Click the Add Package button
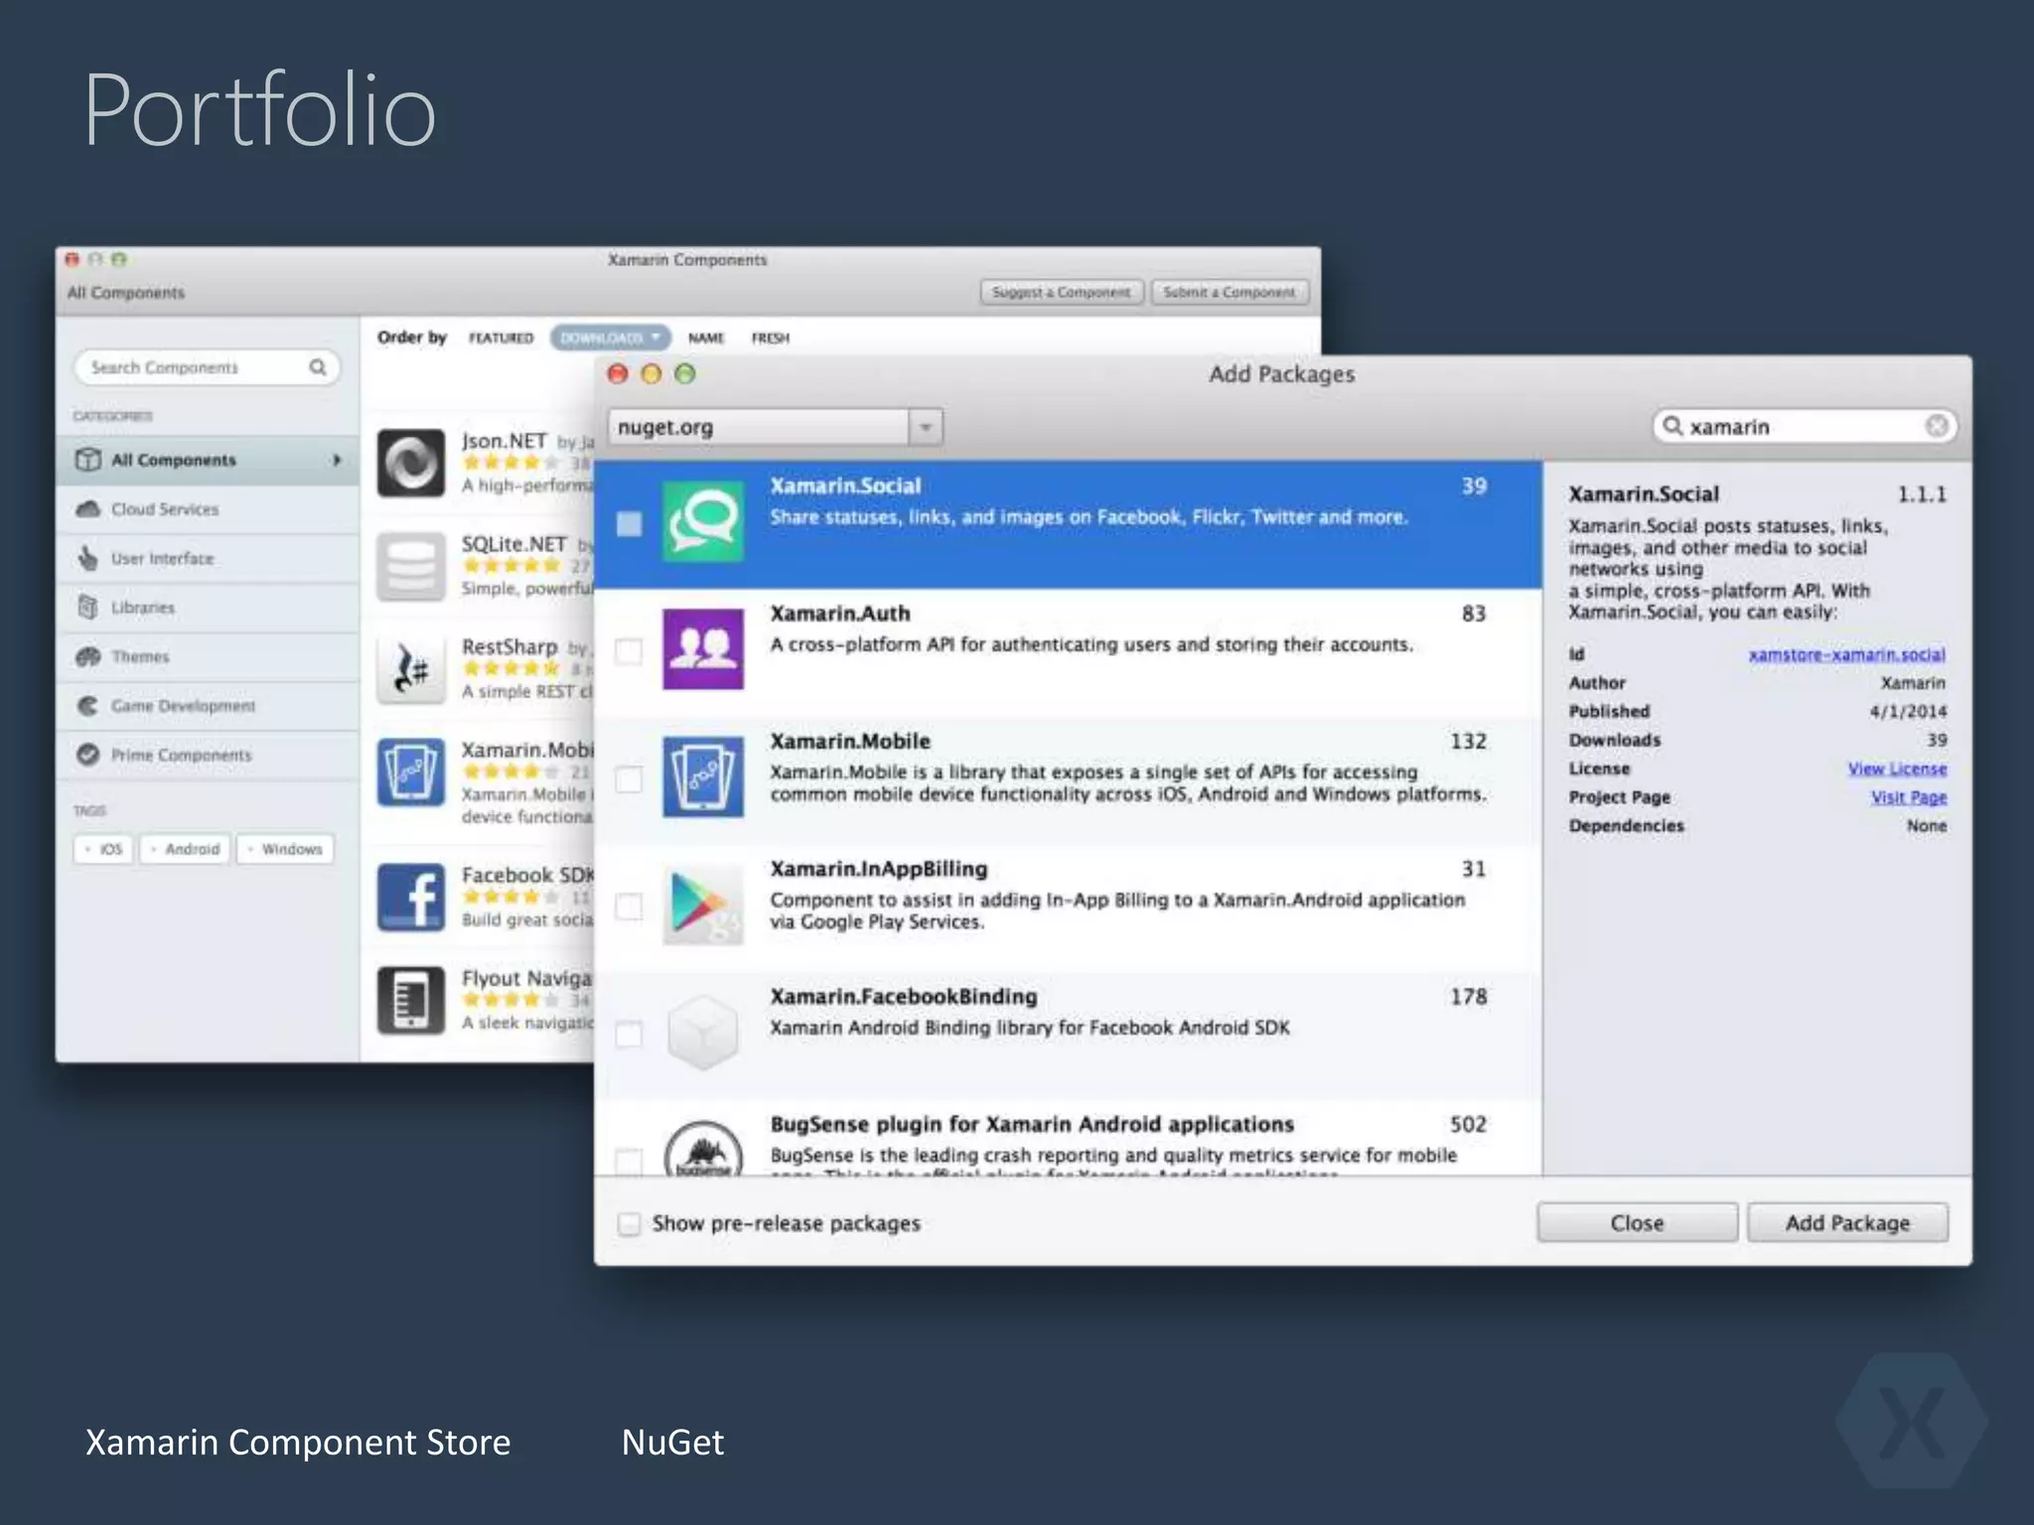The width and height of the screenshot is (2034, 1525). pos(1847,1223)
